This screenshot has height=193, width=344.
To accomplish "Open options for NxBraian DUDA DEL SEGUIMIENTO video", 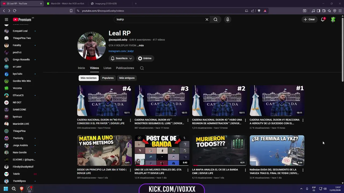I will coord(303,170).
